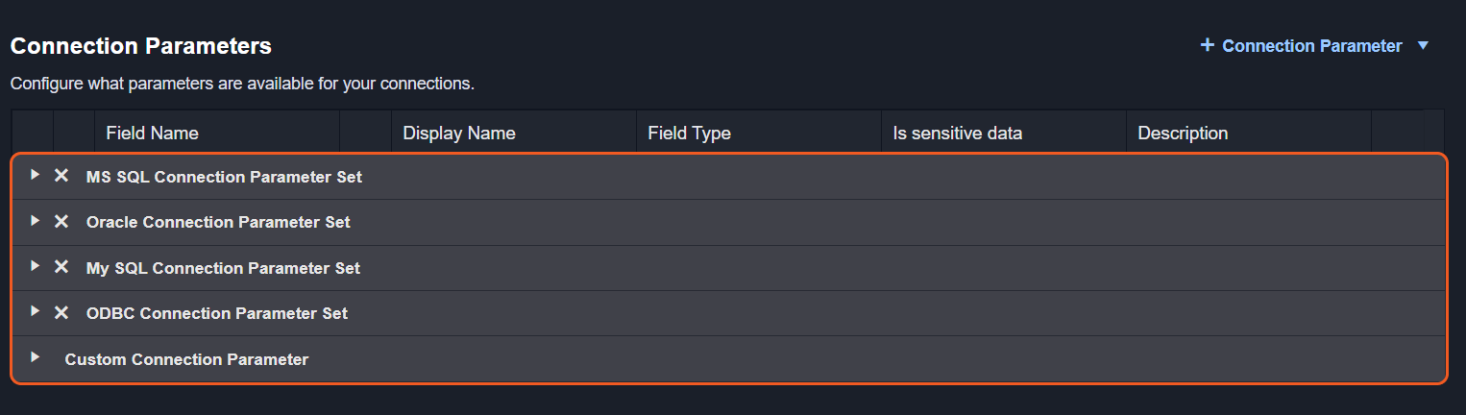Click the Description column header
Image resolution: width=1466 pixels, height=415 pixels.
pos(1183,133)
